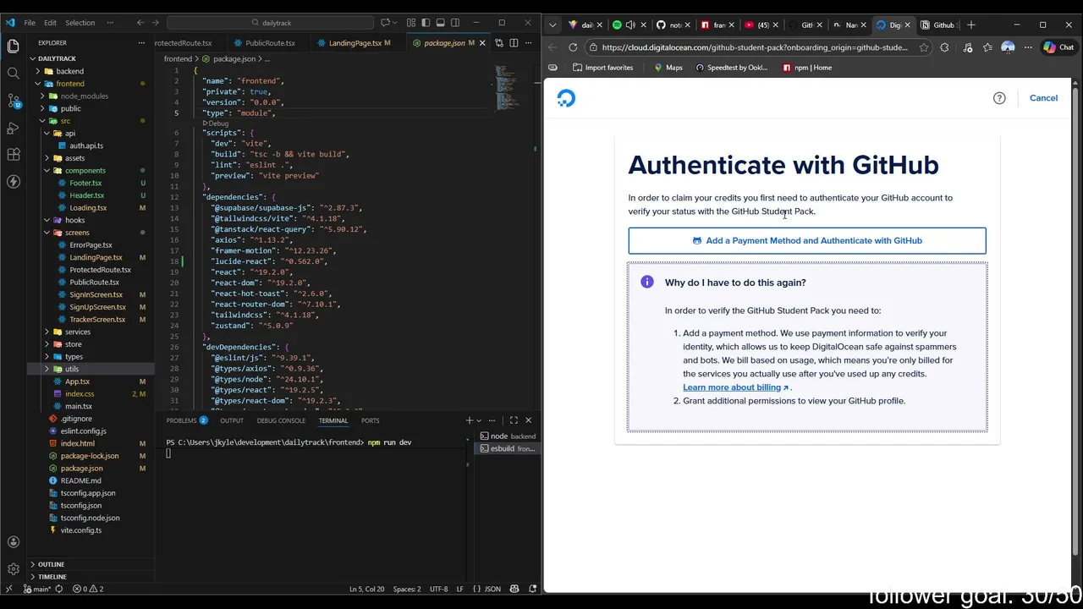
Task: Open Source Control view in VS Code activity bar
Action: click(13, 101)
